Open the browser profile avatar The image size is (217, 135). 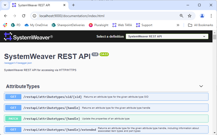[202, 16]
